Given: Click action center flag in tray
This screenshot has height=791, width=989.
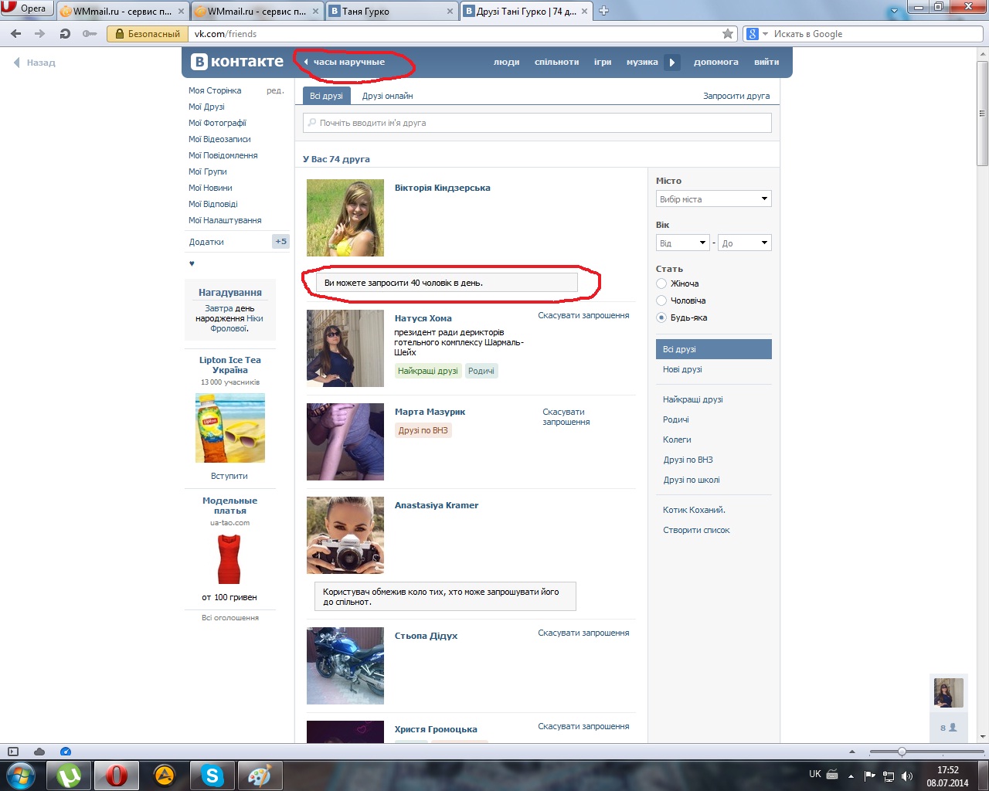Looking at the screenshot, I should point(870,776).
